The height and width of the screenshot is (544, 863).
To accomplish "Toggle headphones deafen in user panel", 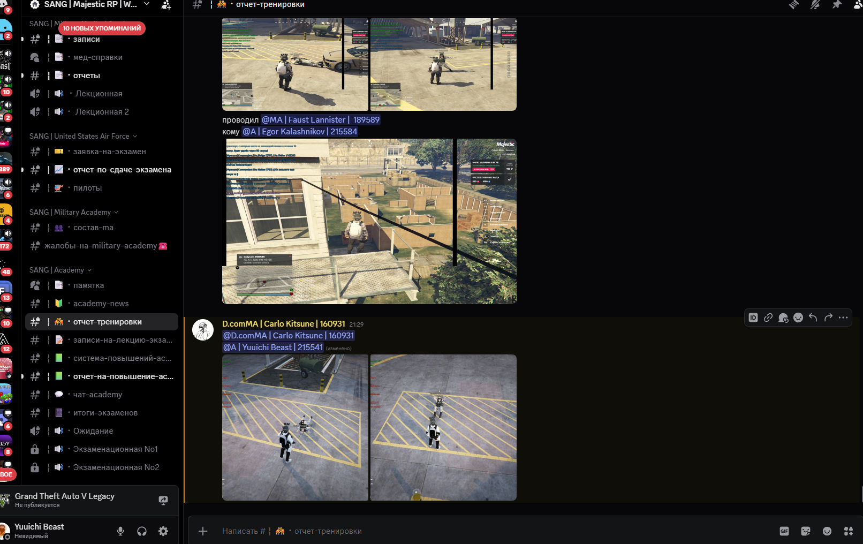I will pos(142,531).
